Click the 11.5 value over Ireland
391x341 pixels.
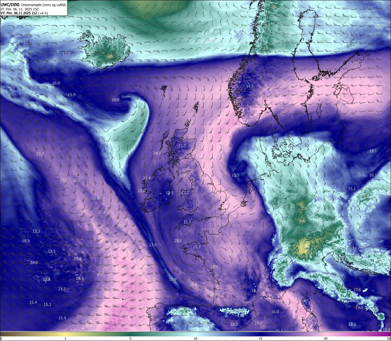pos(170,193)
